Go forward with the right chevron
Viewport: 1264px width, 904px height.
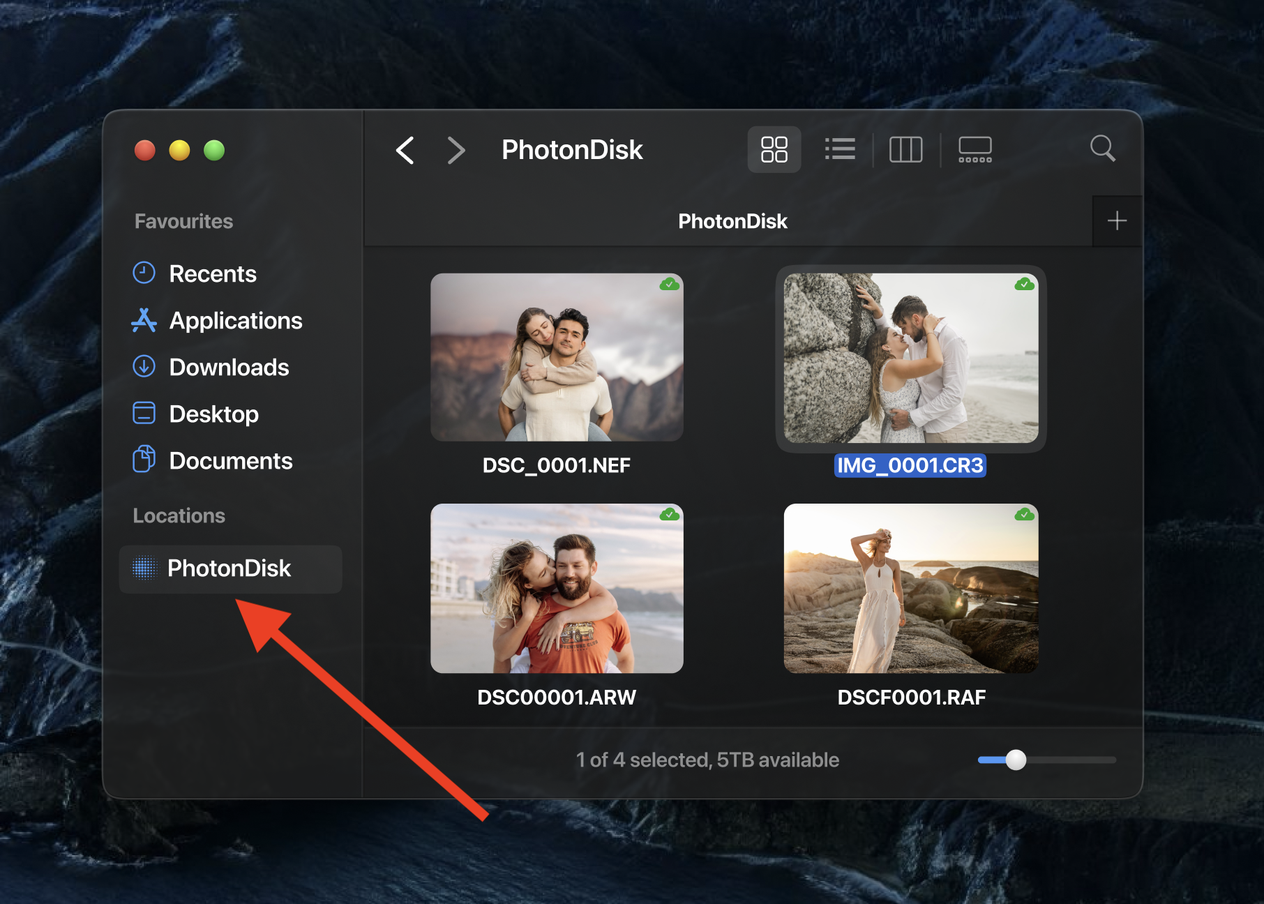click(456, 150)
